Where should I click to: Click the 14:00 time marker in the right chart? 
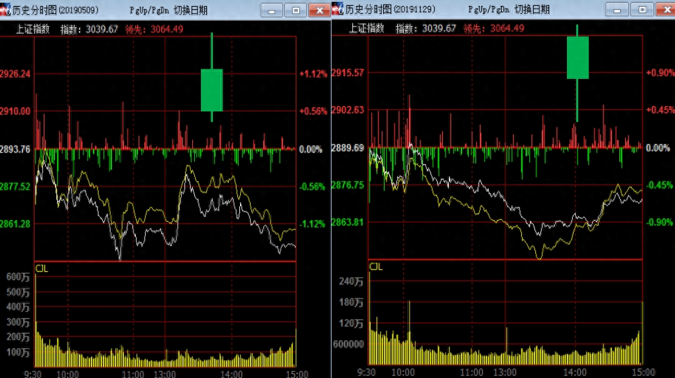tap(575, 373)
